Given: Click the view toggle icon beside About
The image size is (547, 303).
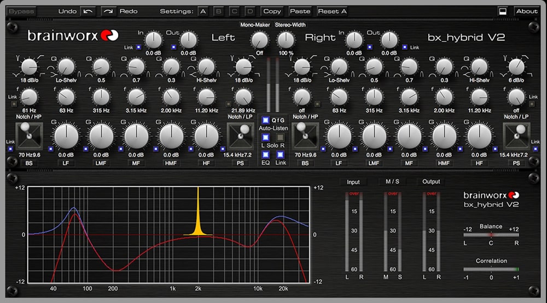Looking at the screenshot, I should pyautogui.click(x=502, y=11).
